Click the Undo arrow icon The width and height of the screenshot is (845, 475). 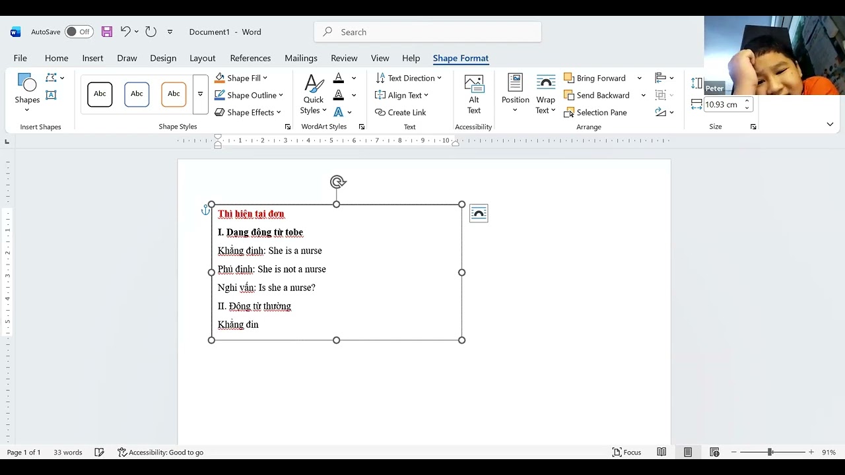coord(125,32)
